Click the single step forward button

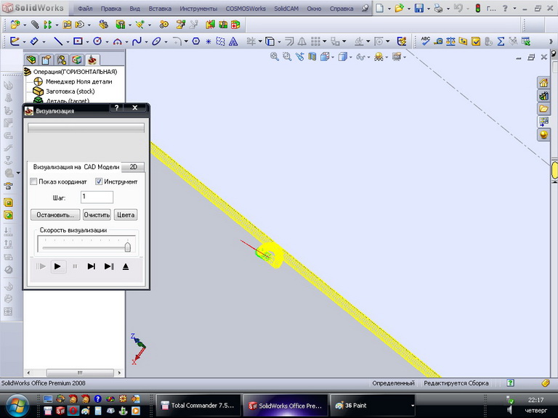click(x=91, y=266)
